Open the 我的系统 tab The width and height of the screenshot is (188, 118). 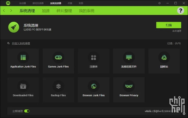point(86,11)
